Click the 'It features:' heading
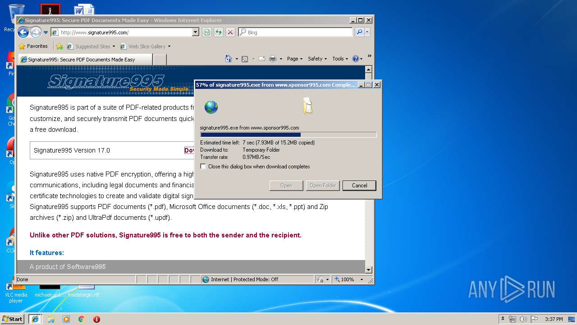 (x=47, y=253)
